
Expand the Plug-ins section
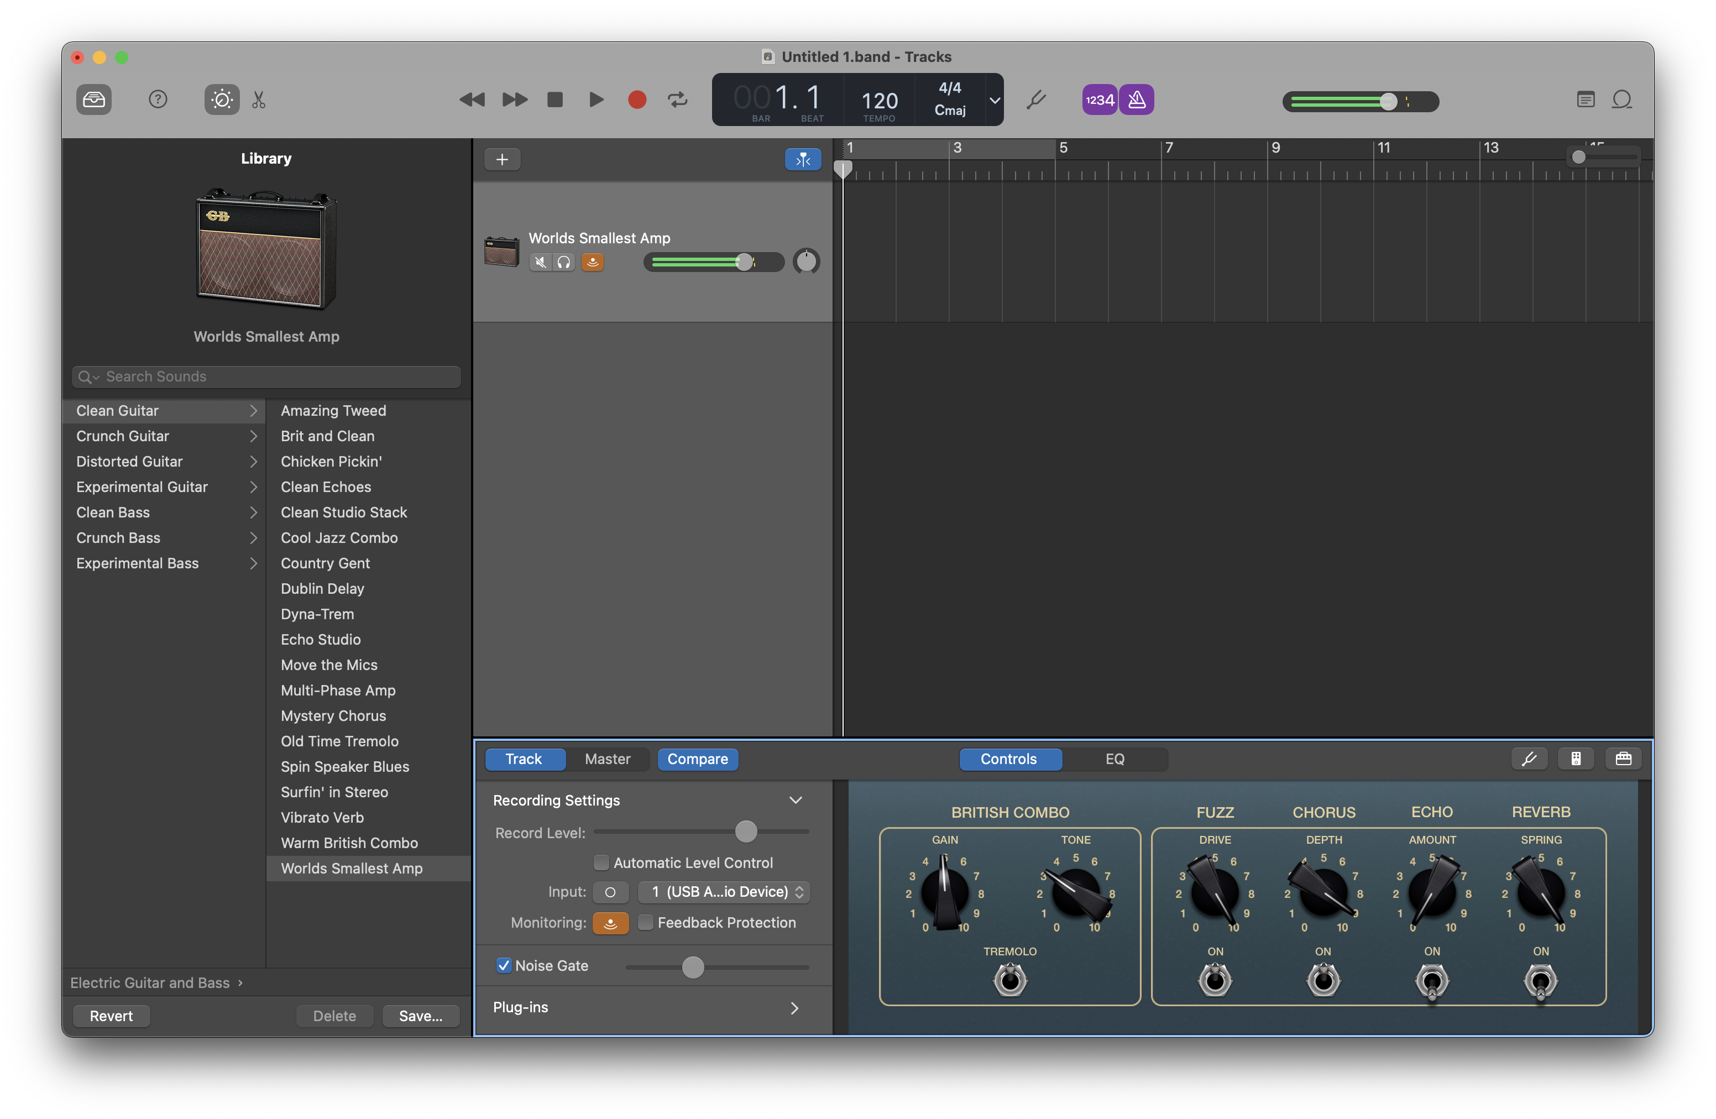tap(794, 1008)
